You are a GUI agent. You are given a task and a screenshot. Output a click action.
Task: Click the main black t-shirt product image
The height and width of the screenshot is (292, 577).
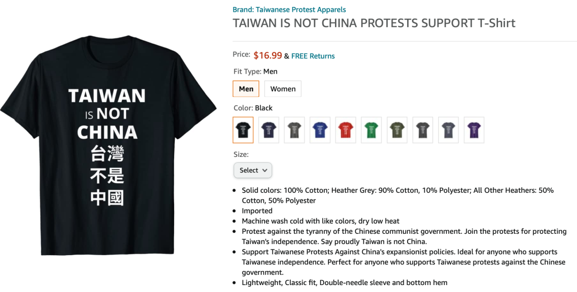click(108, 145)
